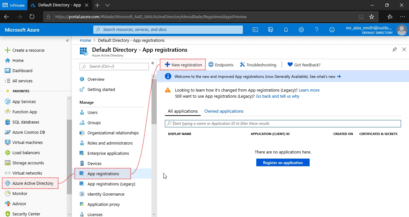This screenshot has width=409, height=217.
Task: Open the Learn more link
Action: pyautogui.click(x=309, y=90)
